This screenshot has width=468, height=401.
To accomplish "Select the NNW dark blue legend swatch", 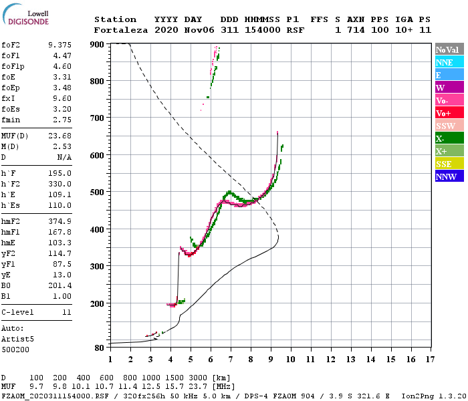I will [449, 176].
